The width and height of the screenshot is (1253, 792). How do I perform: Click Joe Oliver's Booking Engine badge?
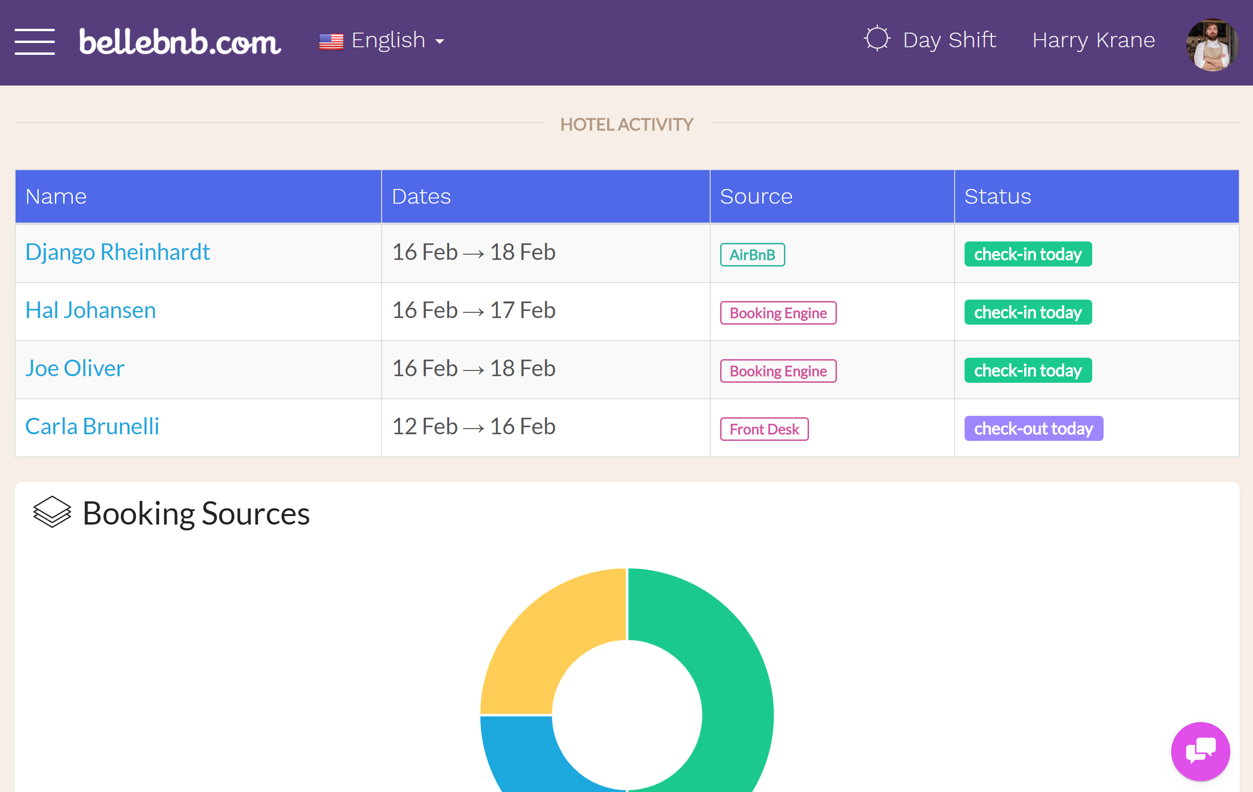tap(778, 371)
